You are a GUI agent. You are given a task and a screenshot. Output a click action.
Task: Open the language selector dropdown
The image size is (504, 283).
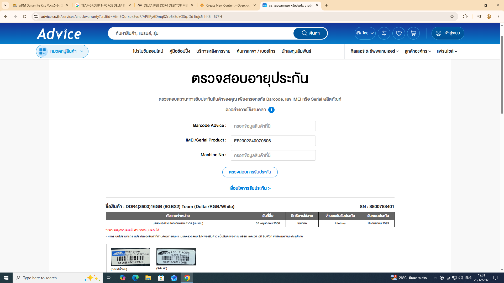(365, 33)
